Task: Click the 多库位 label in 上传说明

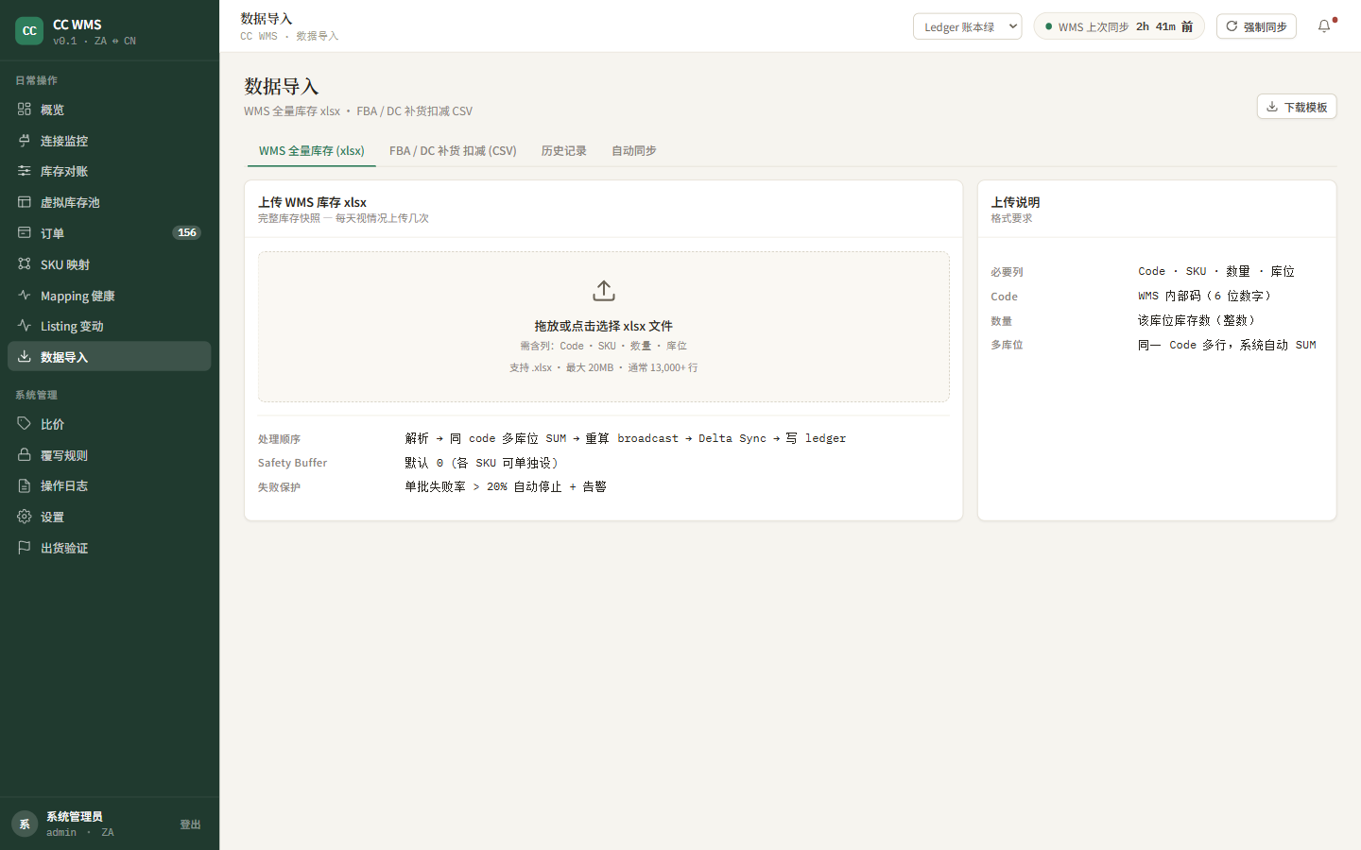Action: (x=1007, y=345)
